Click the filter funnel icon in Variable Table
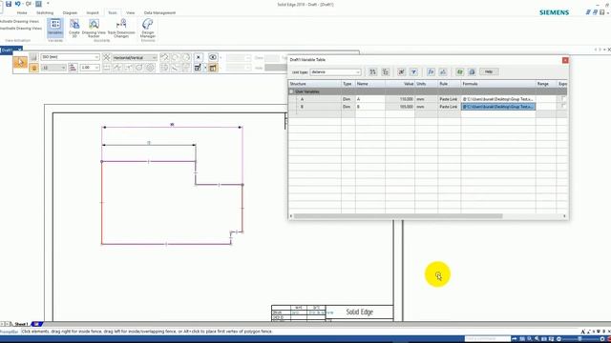This screenshot has height=343, width=611. (413, 72)
